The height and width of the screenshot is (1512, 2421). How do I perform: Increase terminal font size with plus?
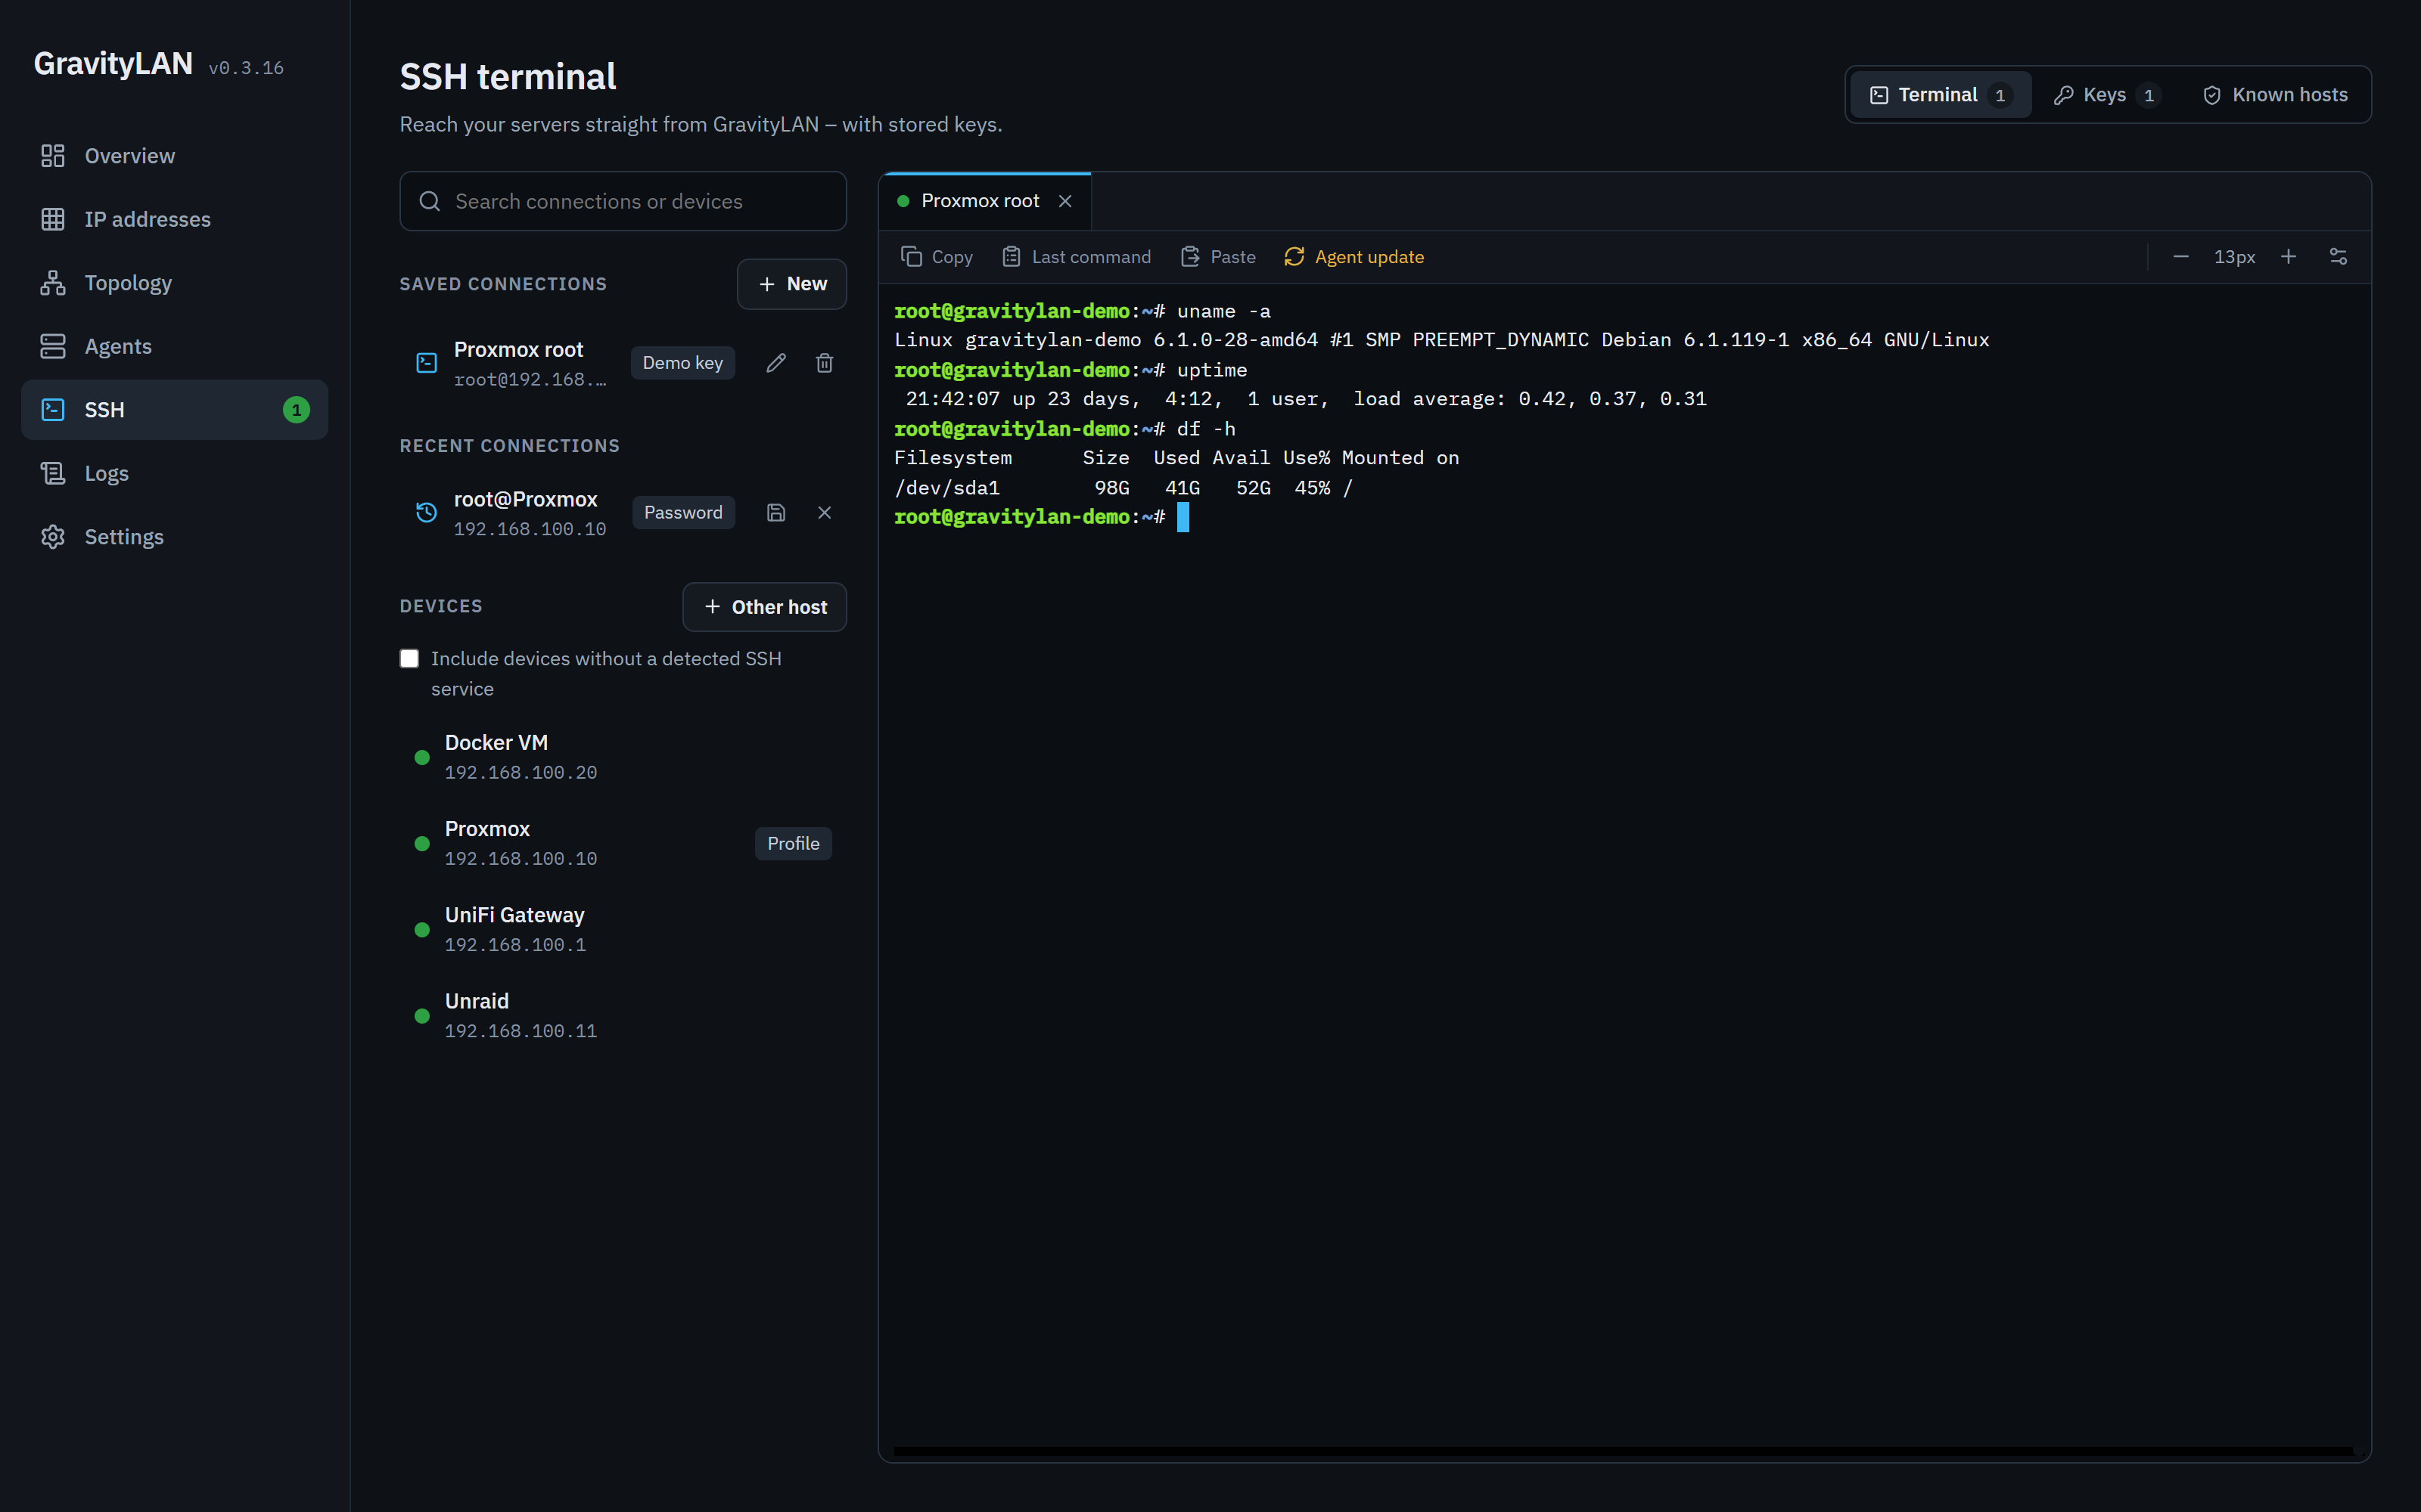pos(2288,257)
